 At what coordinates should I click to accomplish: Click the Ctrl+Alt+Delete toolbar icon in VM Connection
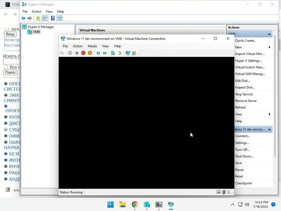pyautogui.click(x=62, y=53)
